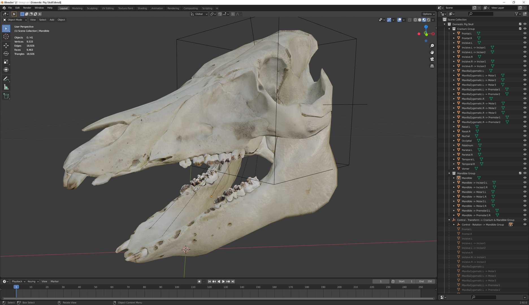The height and width of the screenshot is (305, 529).
Task: Collapse the Cranium Group collection
Action: 449,29
